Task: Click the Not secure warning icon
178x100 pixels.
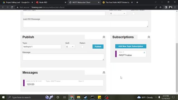Action: (18, 7)
